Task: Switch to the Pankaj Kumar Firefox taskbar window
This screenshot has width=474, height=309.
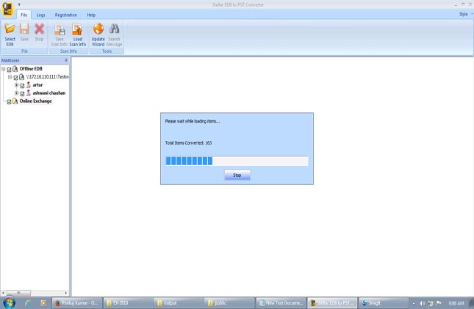Action: point(76,303)
